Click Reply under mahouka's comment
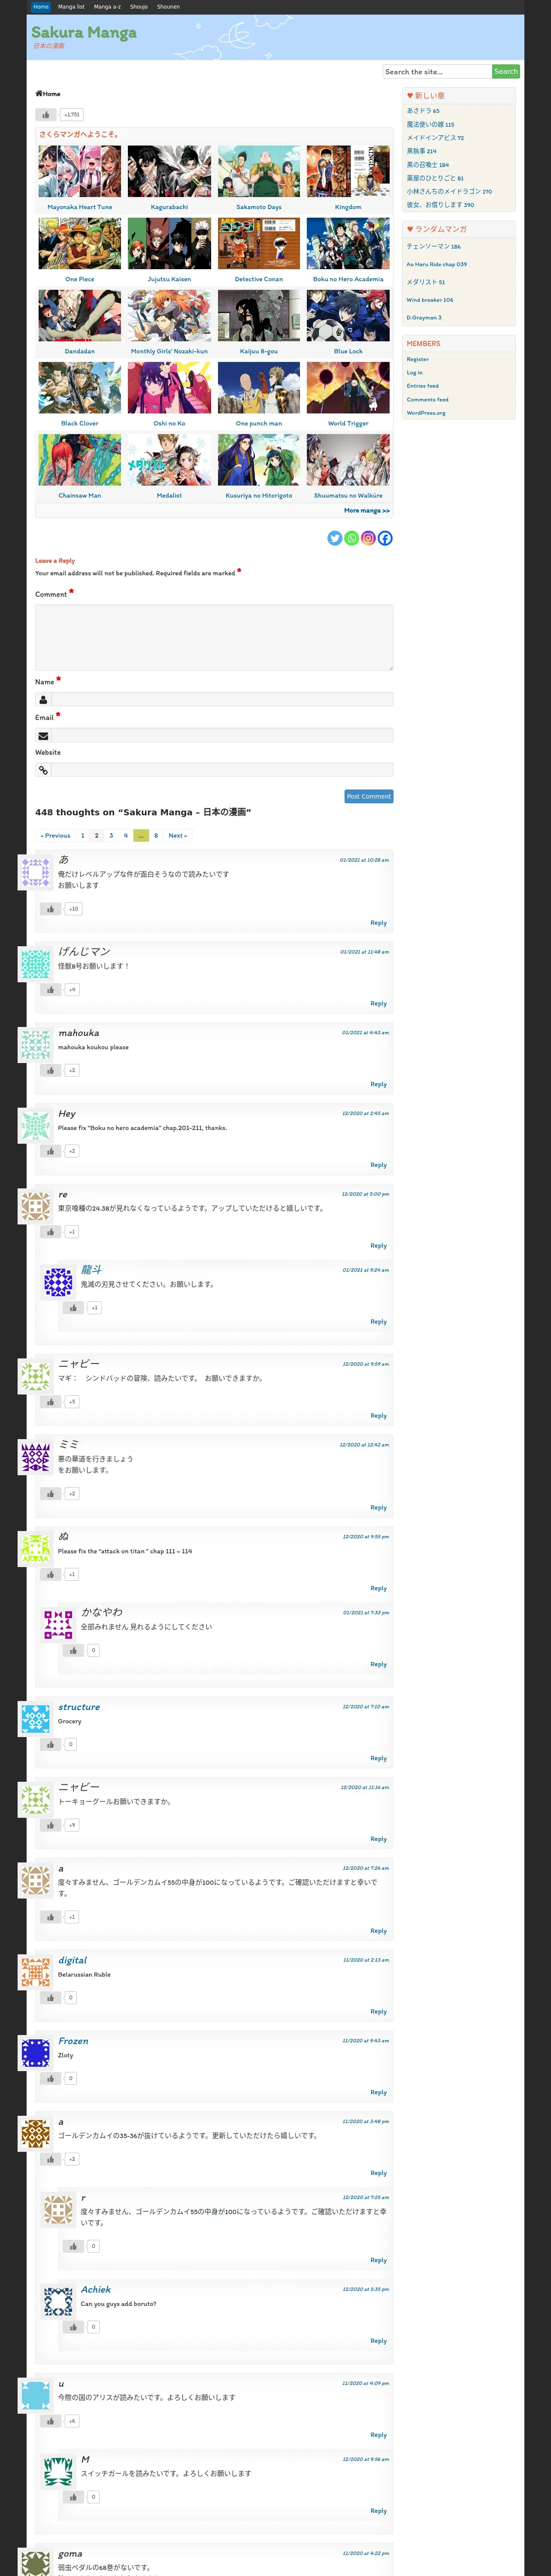Screen dimensions: 551x2576 point(378,1084)
